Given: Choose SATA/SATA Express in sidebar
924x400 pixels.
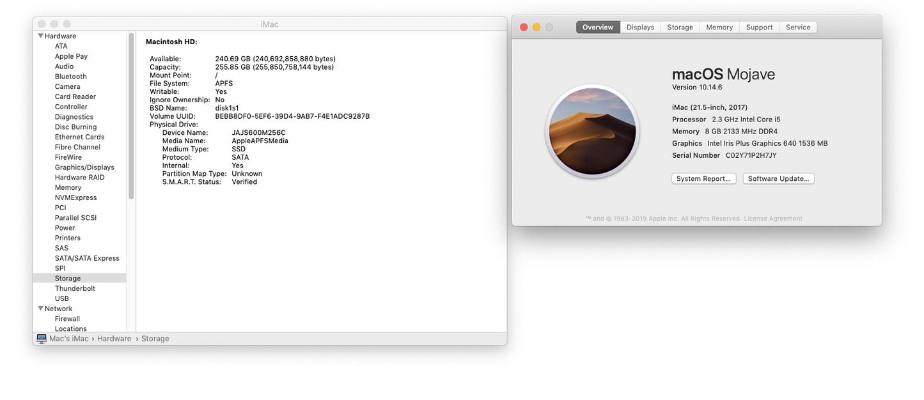Looking at the screenshot, I should (87, 258).
